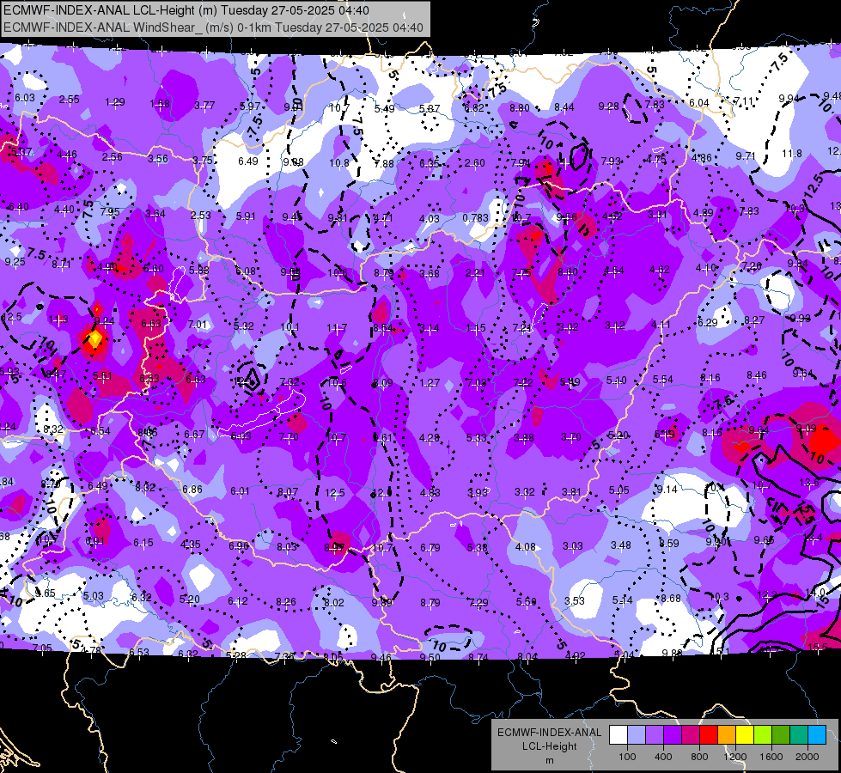The width and height of the screenshot is (841, 773).
Task: Click the wind shear value 4.46
Action: click(x=66, y=155)
